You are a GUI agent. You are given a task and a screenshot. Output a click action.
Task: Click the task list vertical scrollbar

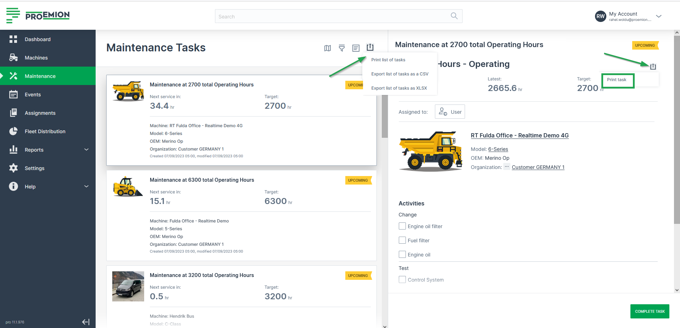point(385,117)
